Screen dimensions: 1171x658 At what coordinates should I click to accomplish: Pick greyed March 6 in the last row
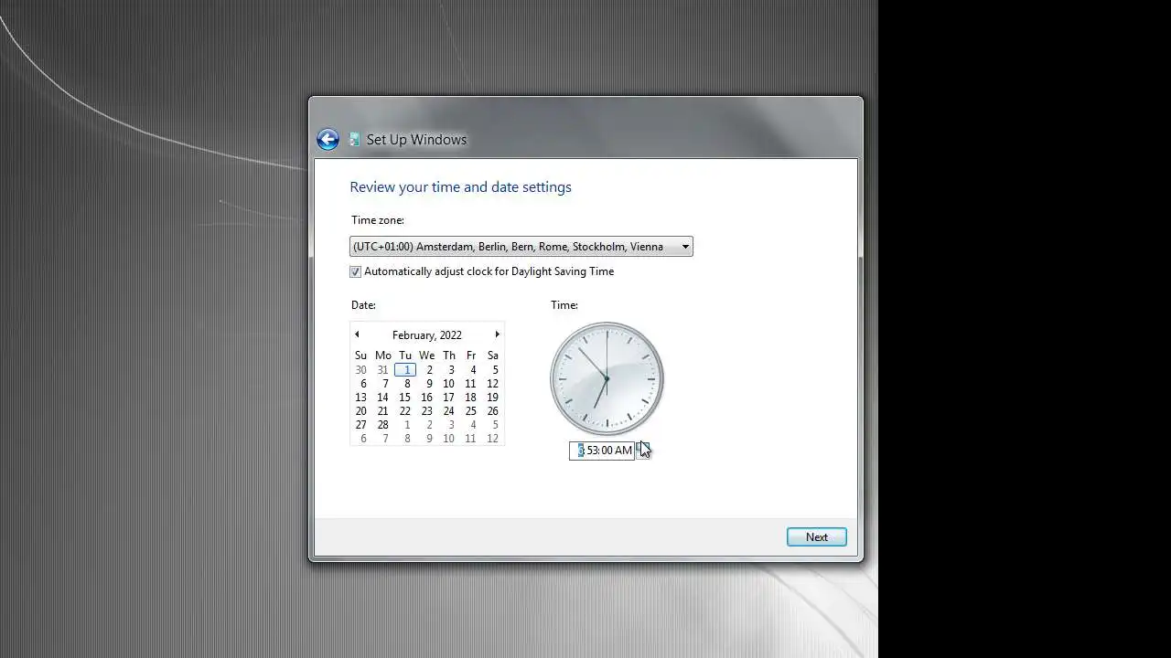[x=361, y=439]
